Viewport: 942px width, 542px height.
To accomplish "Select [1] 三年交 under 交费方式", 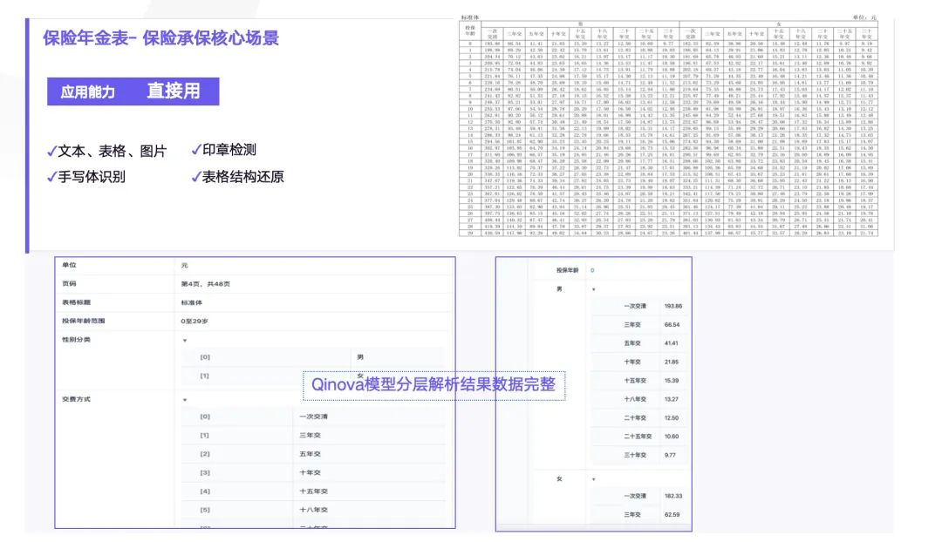I will point(314,435).
